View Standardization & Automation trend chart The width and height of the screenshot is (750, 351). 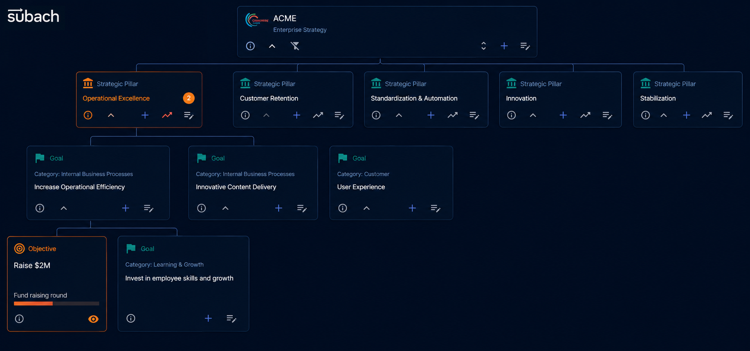pyautogui.click(x=453, y=115)
